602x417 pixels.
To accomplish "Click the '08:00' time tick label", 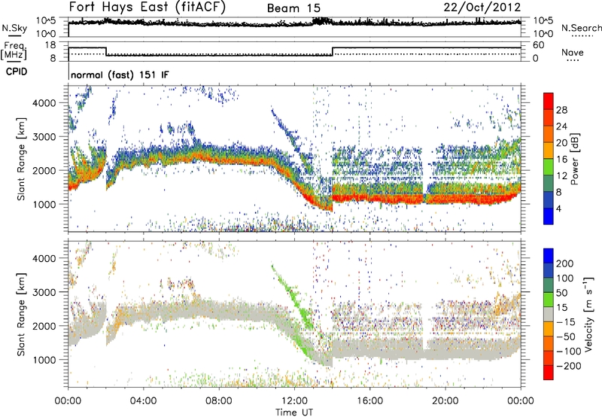I will (x=219, y=401).
